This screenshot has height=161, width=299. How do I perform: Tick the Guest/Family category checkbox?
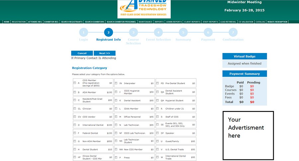[158, 141]
